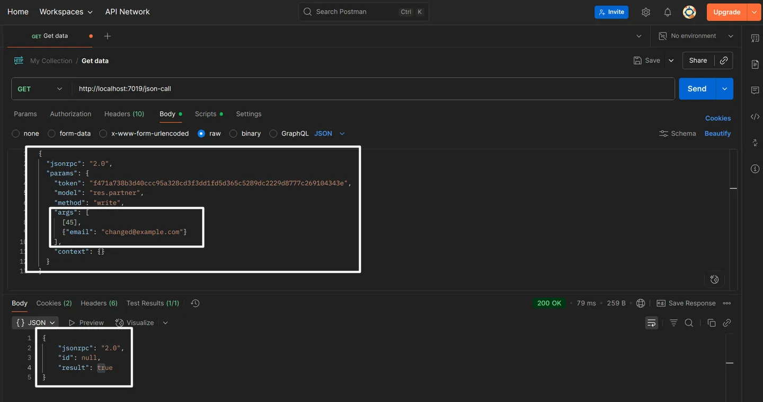The height and width of the screenshot is (402, 763).
Task: Open the tabs list chevron
Action: (x=638, y=36)
